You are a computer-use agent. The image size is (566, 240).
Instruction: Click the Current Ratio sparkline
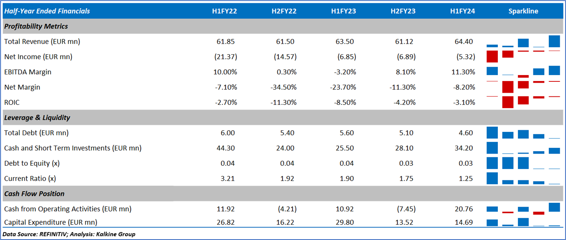click(x=523, y=178)
